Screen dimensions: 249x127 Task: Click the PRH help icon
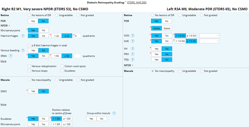pyautogui.click(x=133, y=54)
